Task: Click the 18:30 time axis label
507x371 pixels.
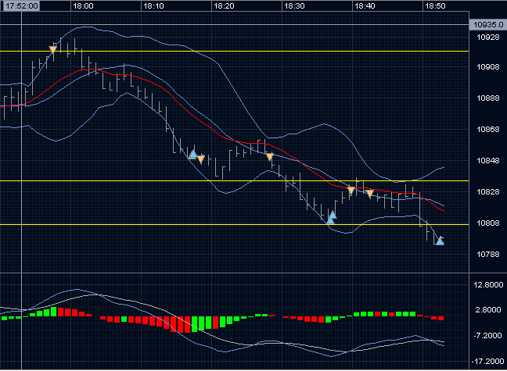Action: [x=294, y=5]
